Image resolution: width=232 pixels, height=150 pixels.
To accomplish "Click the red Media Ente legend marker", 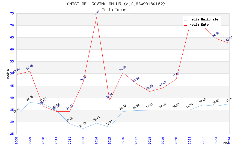I will tap(186, 25).
